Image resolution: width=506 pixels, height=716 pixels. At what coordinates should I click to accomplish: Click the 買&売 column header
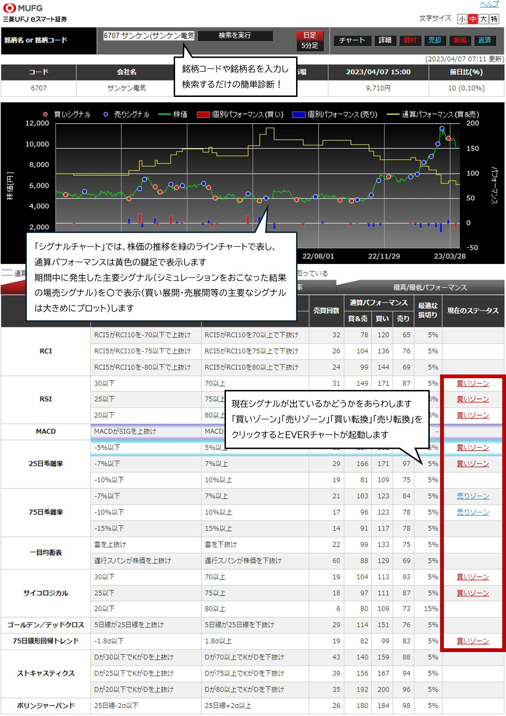pos(358,318)
